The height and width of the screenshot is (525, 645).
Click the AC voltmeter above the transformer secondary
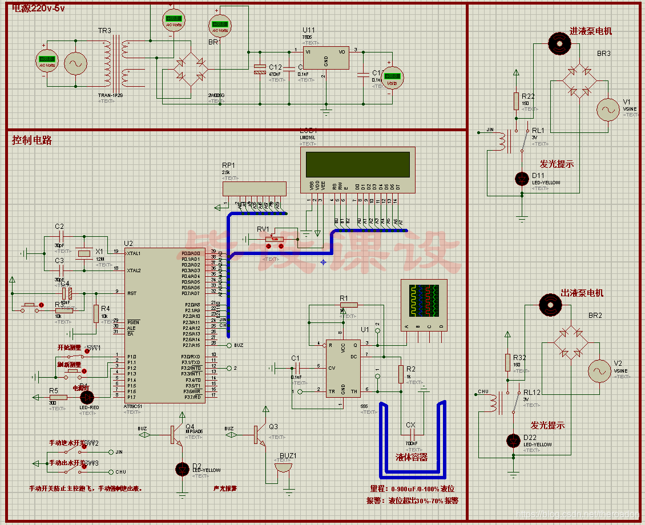(174, 20)
